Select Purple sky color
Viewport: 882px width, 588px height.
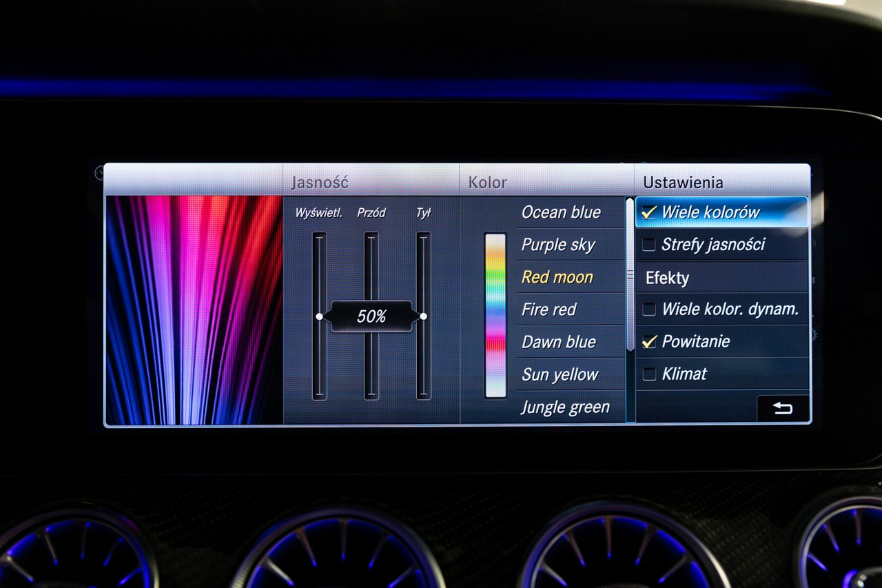(571, 245)
